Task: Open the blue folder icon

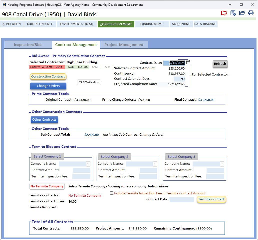Action: [x=242, y=13]
